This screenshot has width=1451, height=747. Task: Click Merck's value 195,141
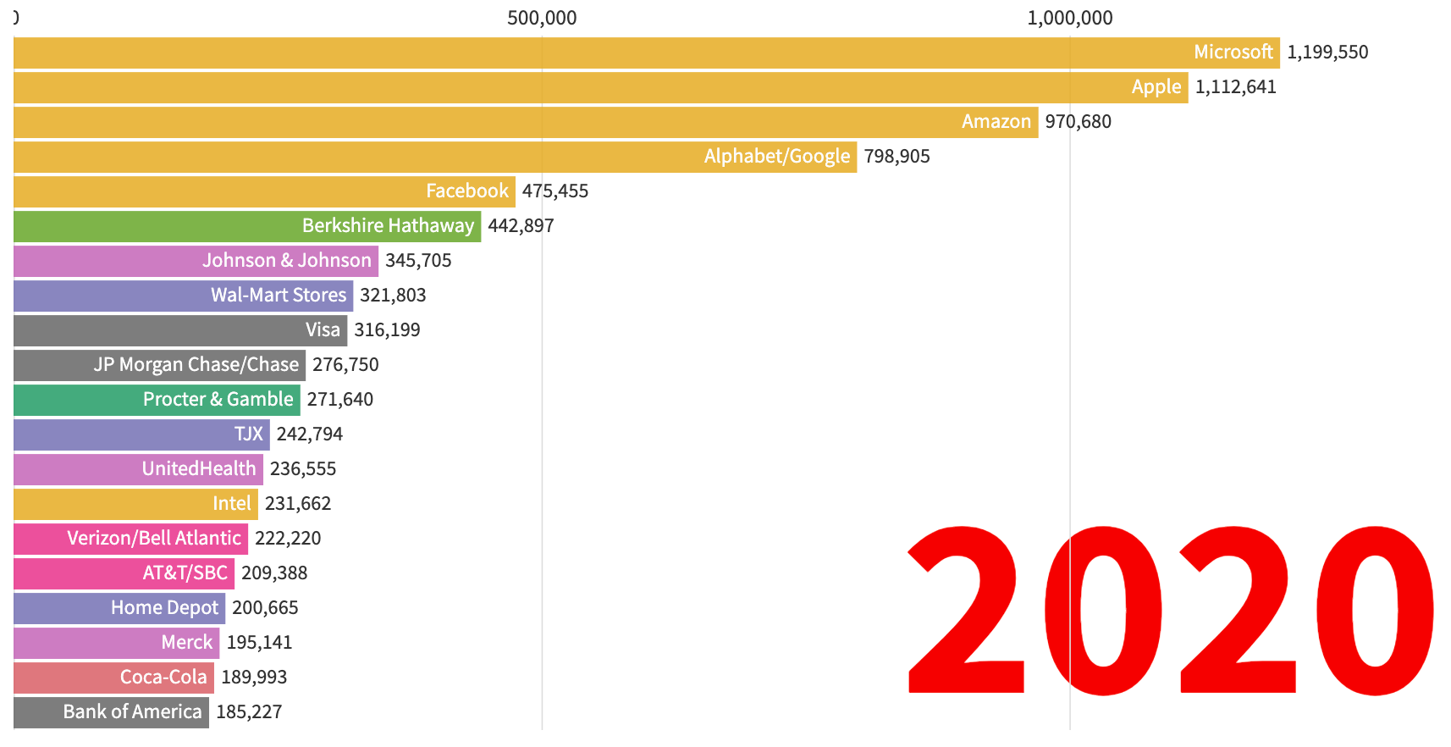pos(259,643)
